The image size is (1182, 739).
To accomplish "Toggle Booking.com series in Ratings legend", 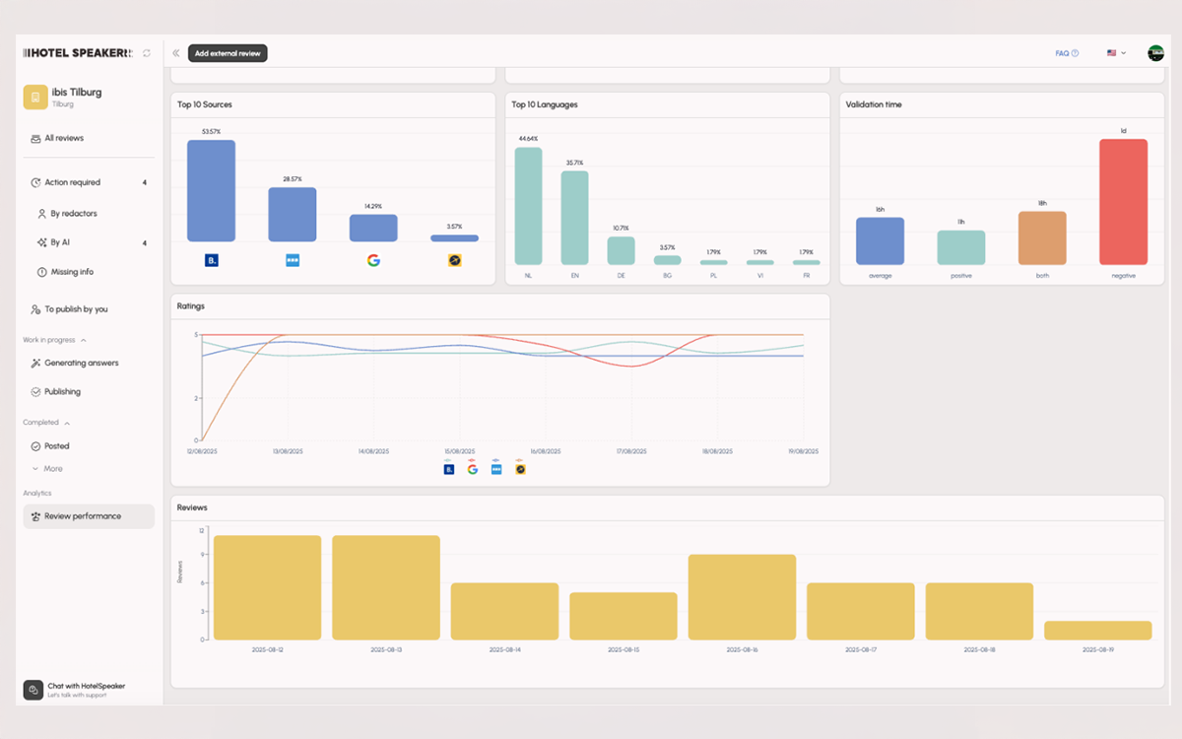I will [x=449, y=469].
